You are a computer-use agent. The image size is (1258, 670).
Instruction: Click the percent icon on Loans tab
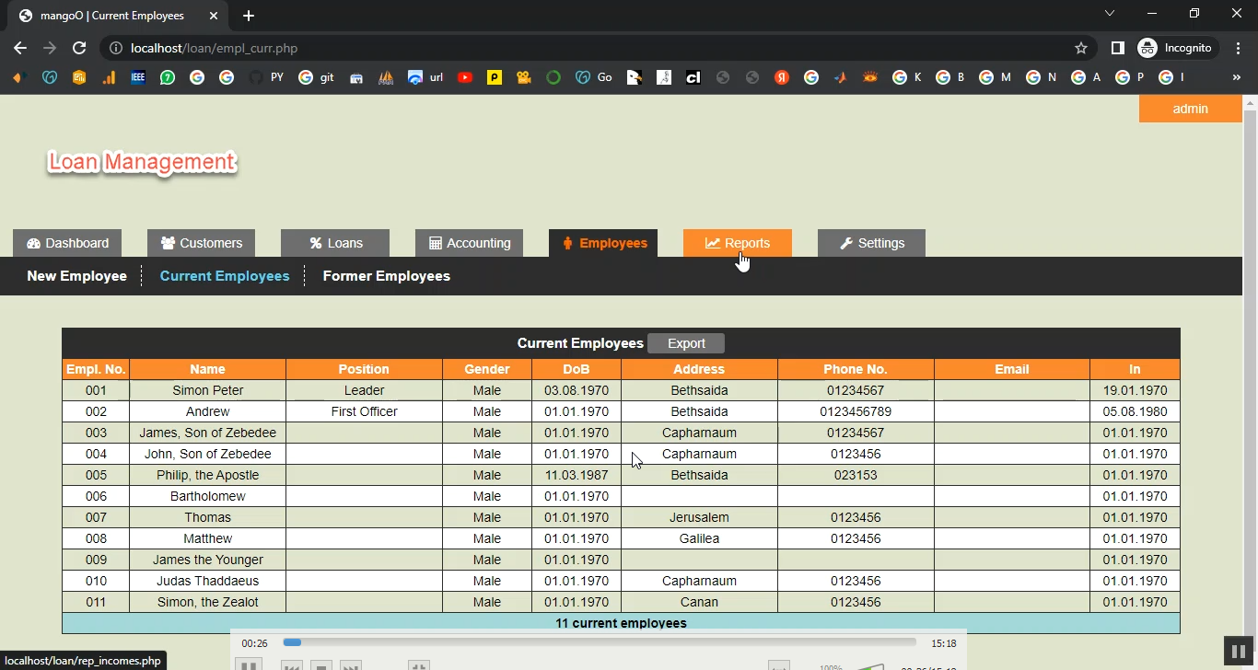(316, 243)
